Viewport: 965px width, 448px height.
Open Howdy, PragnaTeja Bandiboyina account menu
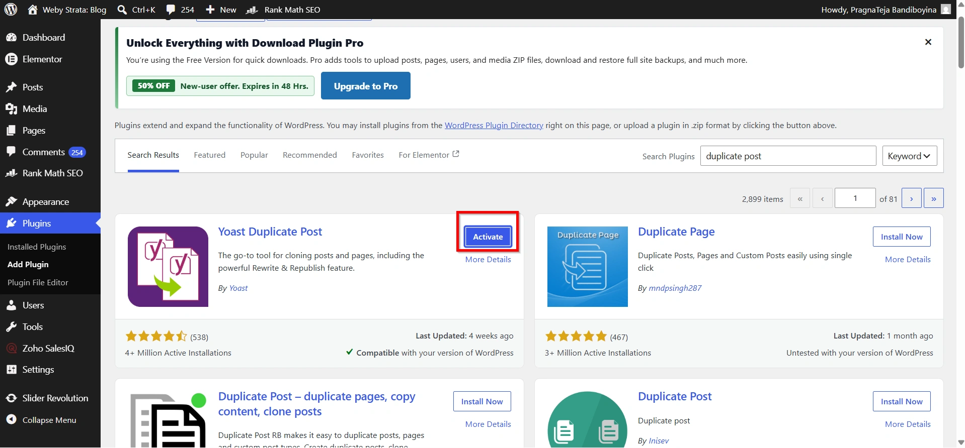pyautogui.click(x=886, y=10)
